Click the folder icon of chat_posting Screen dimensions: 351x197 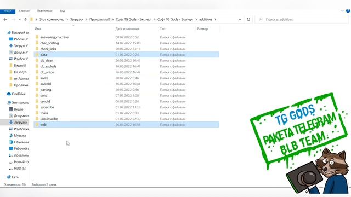(x=37, y=43)
